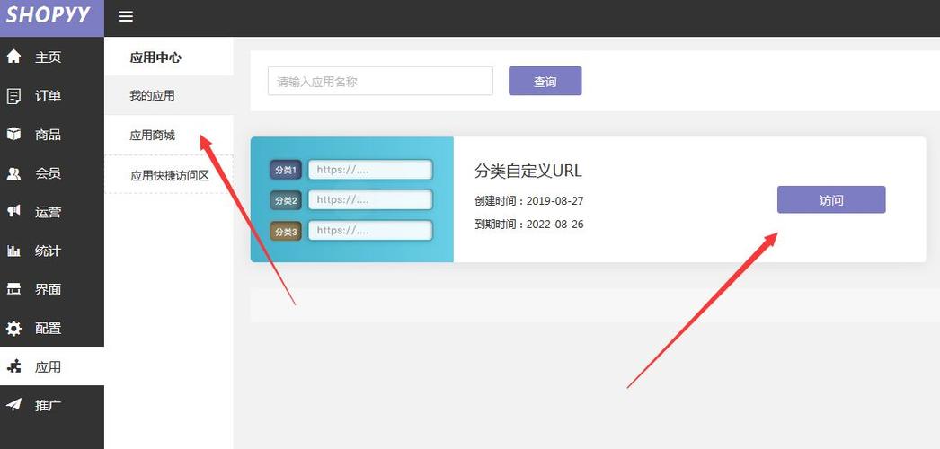Click the paper plane icon beside 推广
Screen dimensions: 940x449
tap(13, 405)
